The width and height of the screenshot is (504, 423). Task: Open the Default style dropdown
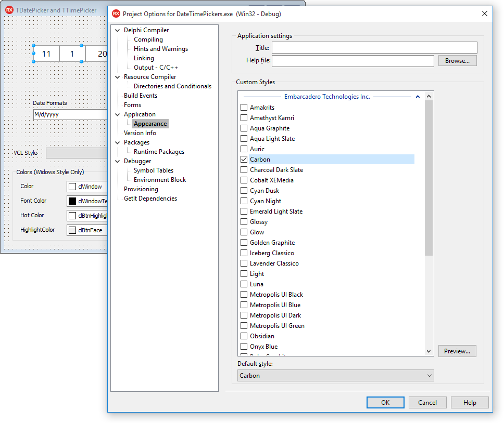pos(336,376)
